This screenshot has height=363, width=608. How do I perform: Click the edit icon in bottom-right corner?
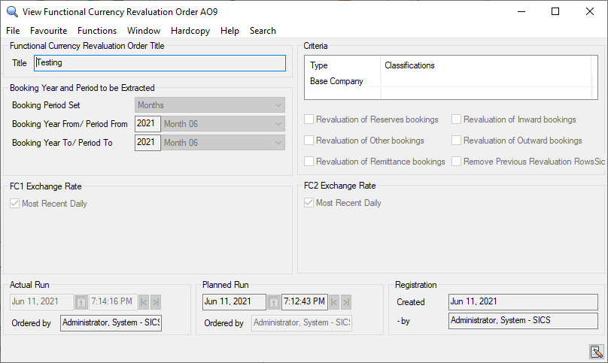pyautogui.click(x=596, y=350)
